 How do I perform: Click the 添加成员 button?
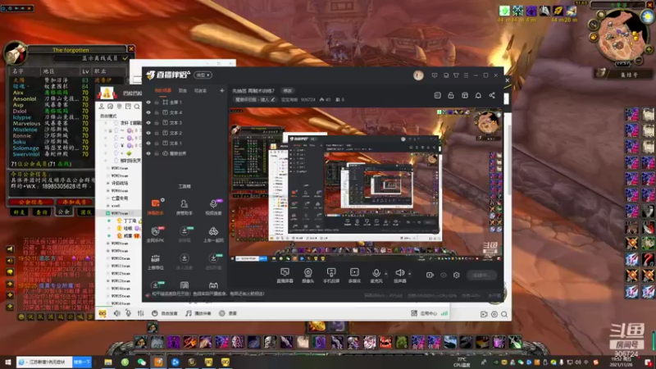[x=74, y=202]
